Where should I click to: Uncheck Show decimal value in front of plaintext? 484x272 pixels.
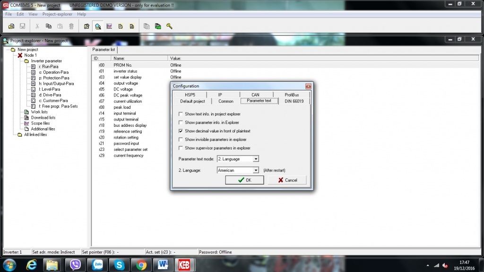point(181,131)
